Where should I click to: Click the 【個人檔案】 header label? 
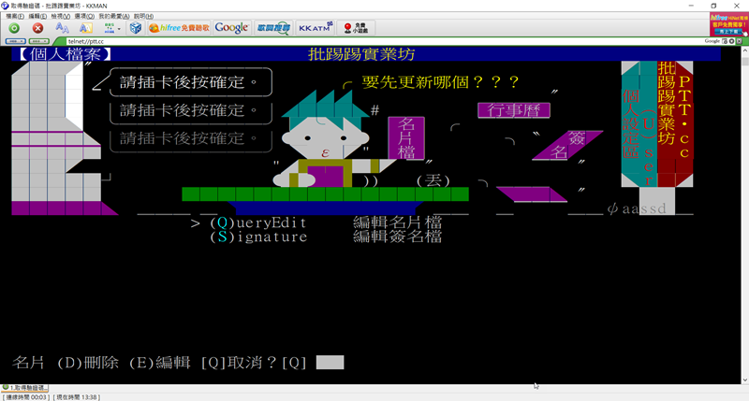[x=65, y=54]
